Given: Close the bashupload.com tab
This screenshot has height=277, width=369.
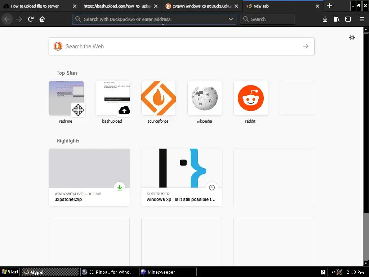Looking at the screenshot, I should pyautogui.click(x=156, y=6).
